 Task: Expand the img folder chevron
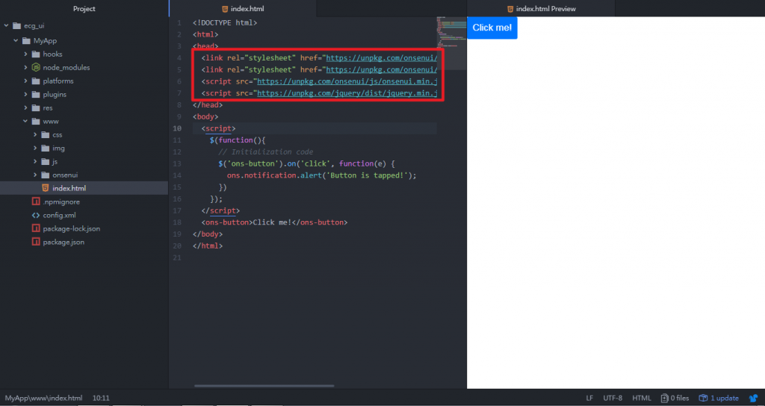point(35,149)
